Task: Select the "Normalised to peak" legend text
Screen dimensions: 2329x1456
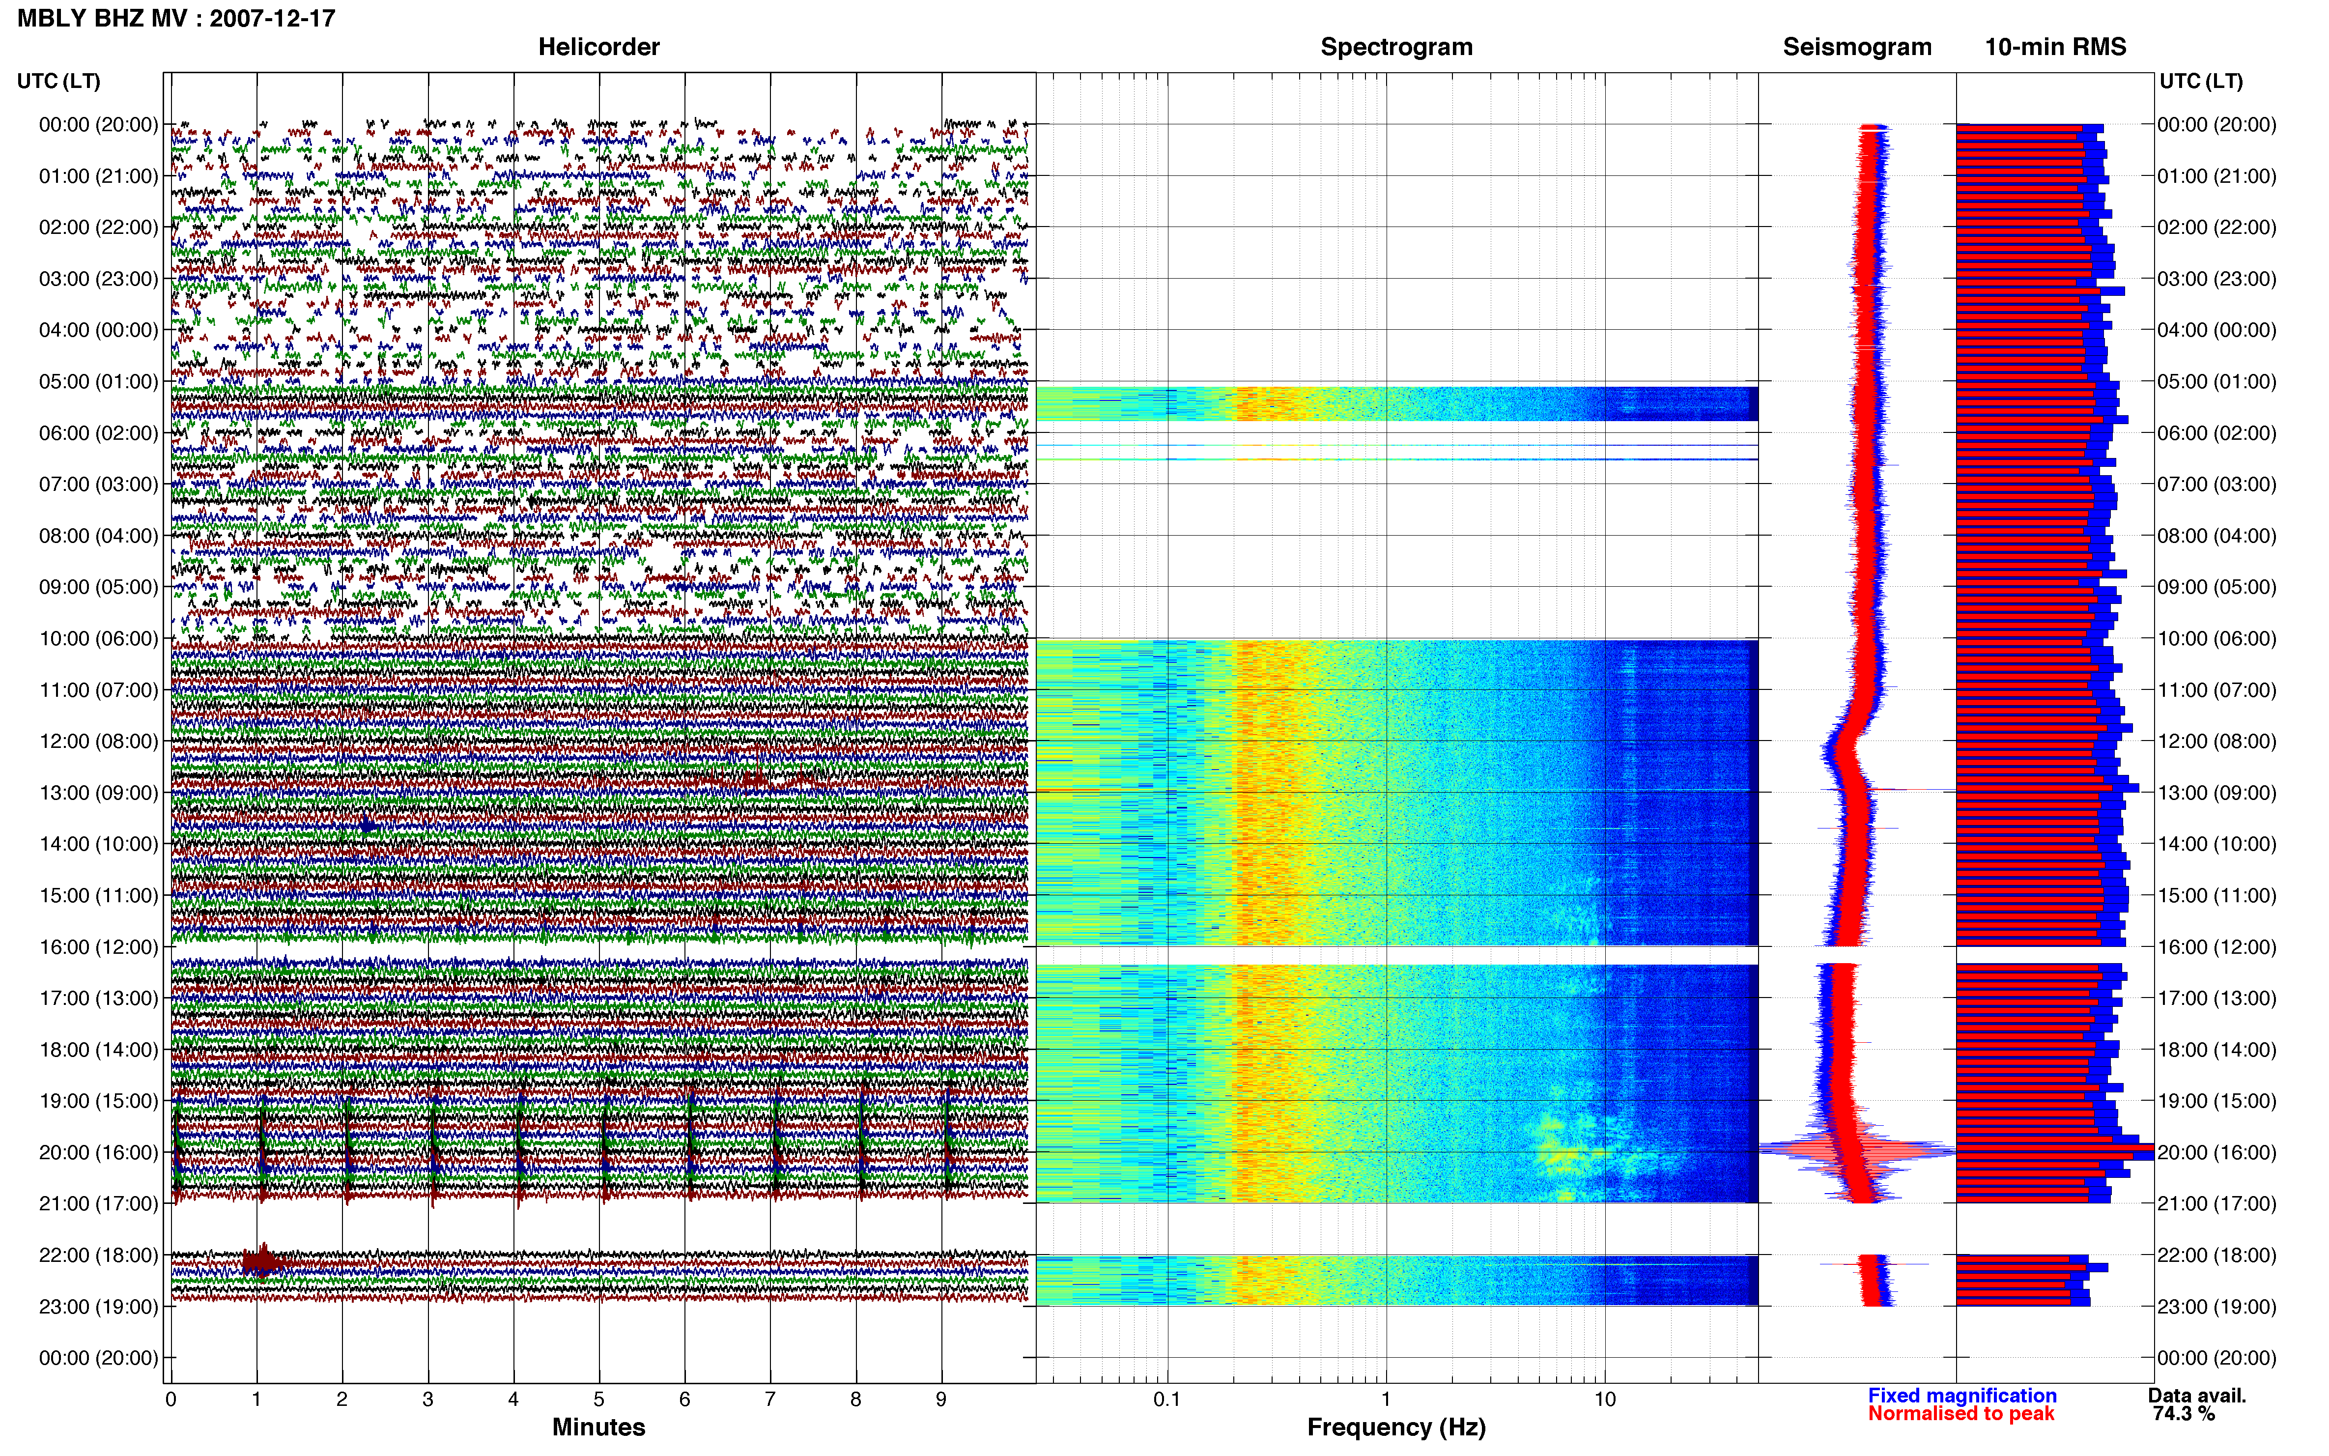Action: point(1961,1414)
